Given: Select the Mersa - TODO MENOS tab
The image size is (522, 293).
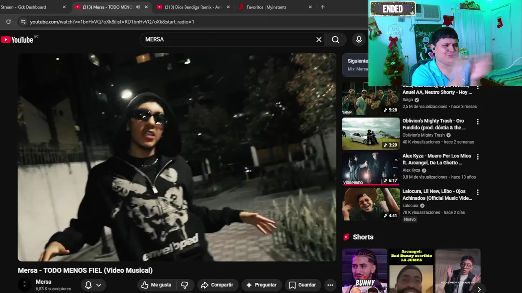Looking at the screenshot, I should [107, 7].
